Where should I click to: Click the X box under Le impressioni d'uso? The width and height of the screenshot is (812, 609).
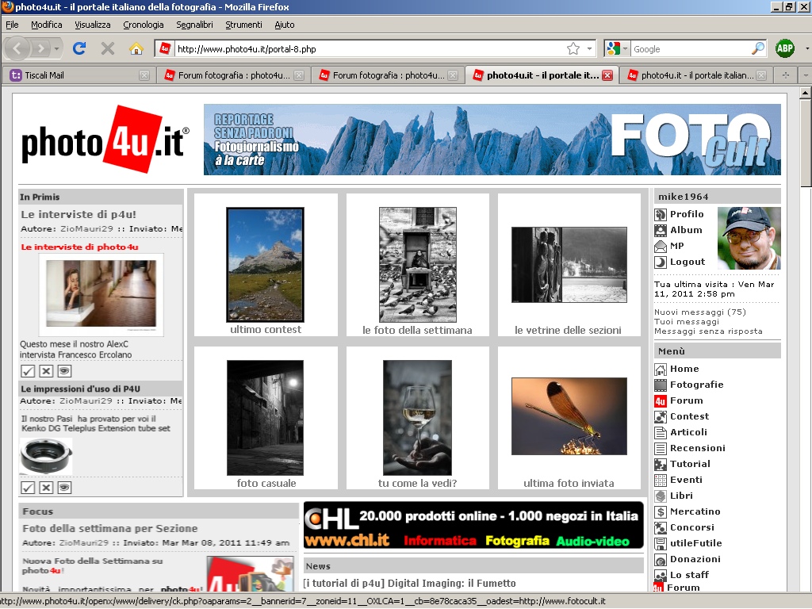pos(46,488)
